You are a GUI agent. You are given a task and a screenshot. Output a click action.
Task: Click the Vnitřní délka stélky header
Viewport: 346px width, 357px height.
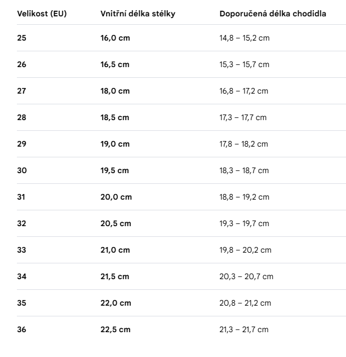click(138, 14)
